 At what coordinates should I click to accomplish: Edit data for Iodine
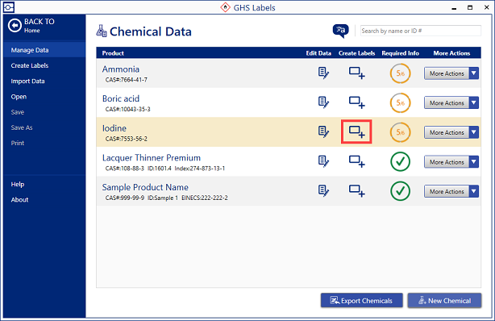click(323, 131)
